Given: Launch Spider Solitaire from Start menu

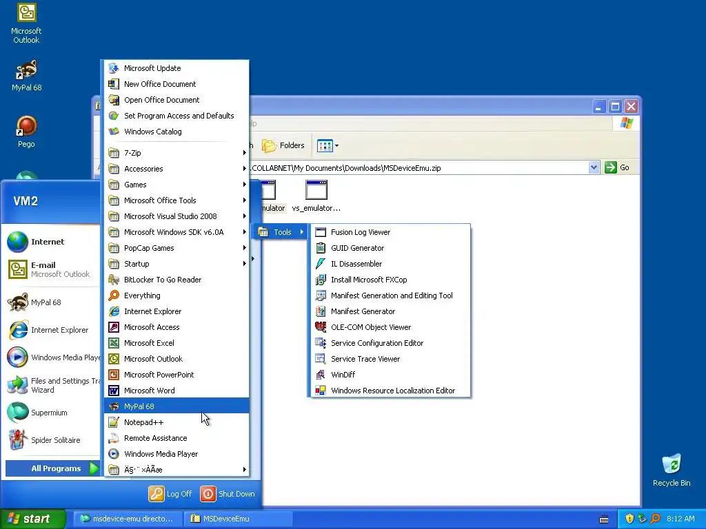Looking at the screenshot, I should [x=52, y=440].
